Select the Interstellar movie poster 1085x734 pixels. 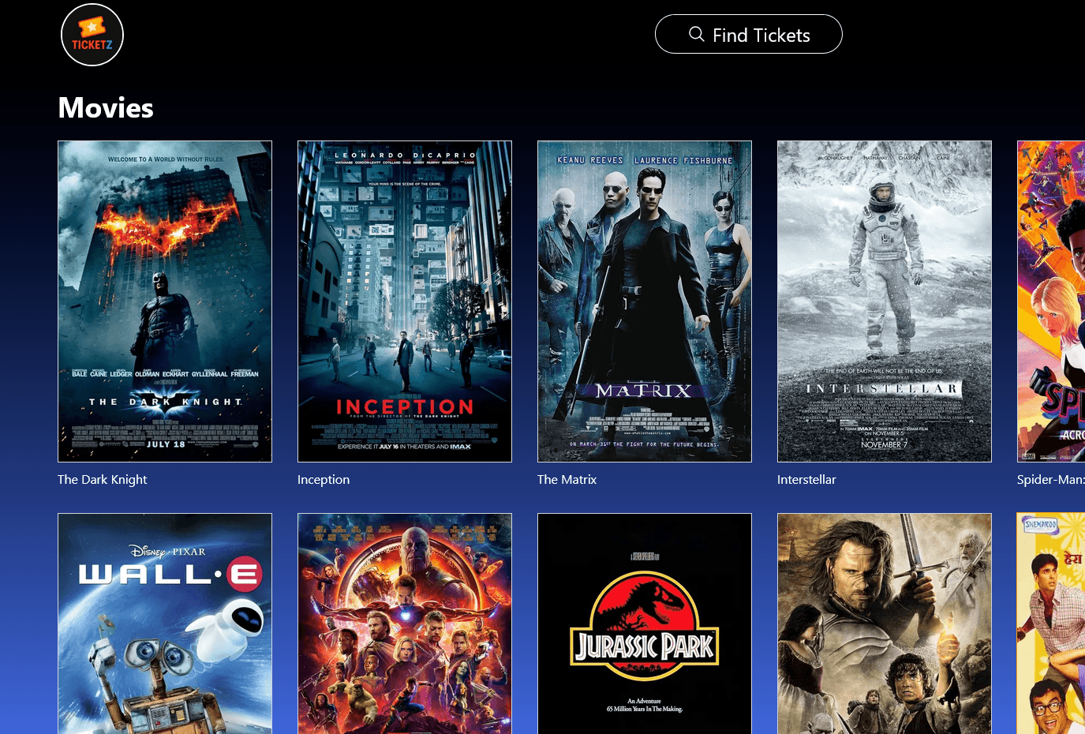coord(885,301)
